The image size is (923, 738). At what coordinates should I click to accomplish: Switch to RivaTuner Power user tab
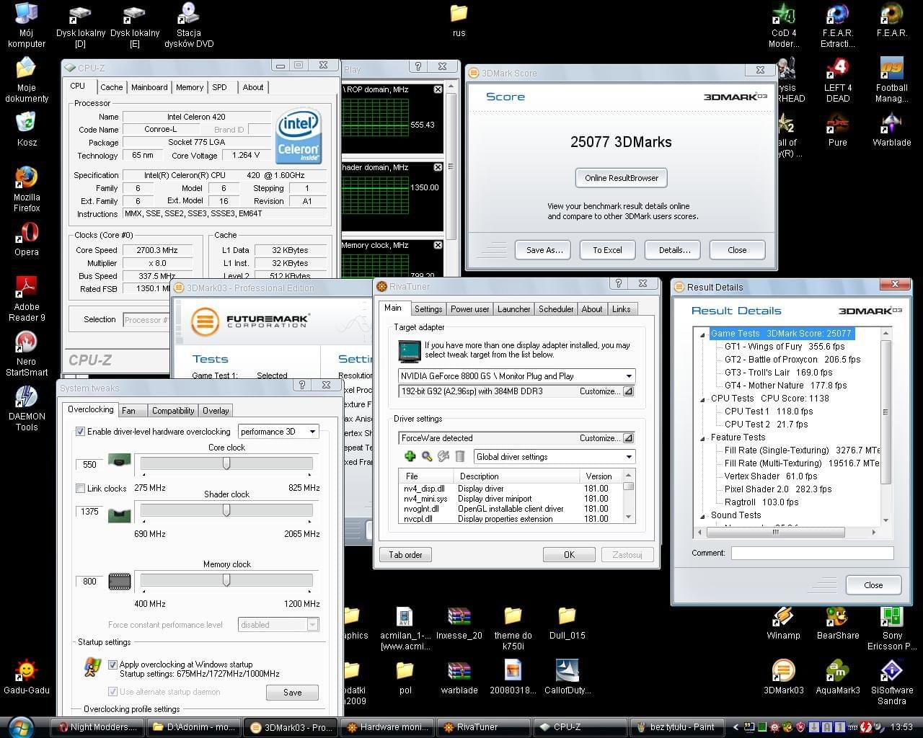469,309
